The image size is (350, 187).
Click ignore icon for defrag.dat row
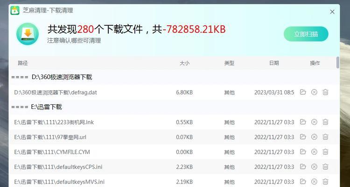(314, 92)
